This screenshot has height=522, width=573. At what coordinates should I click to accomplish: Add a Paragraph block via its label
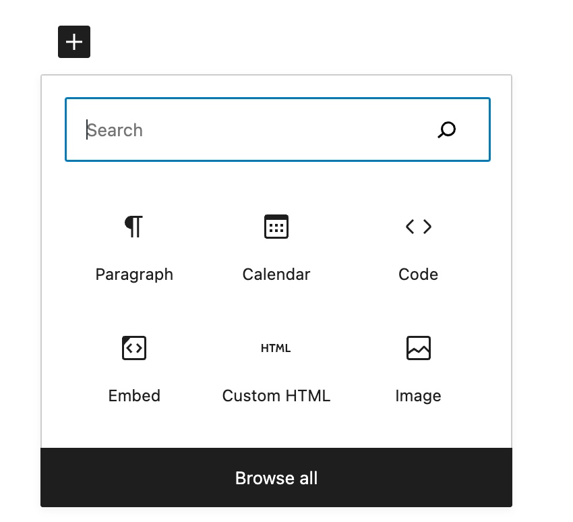[x=134, y=275]
